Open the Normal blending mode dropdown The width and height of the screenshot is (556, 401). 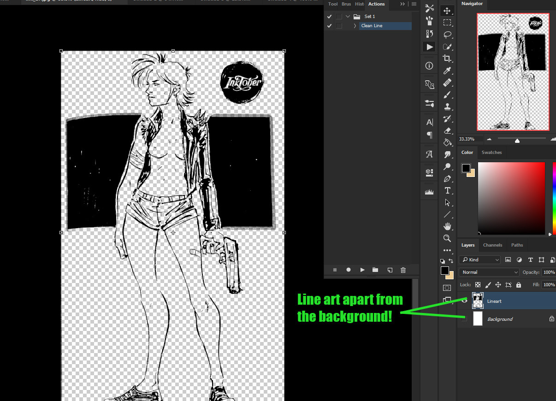click(x=489, y=272)
